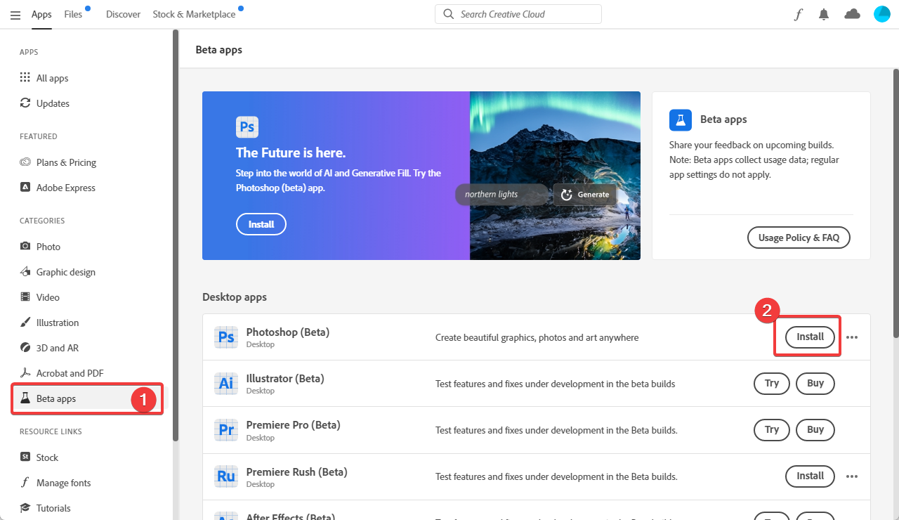Click the northern lights banner image
Screen dimensions: 899x520
pos(555,176)
